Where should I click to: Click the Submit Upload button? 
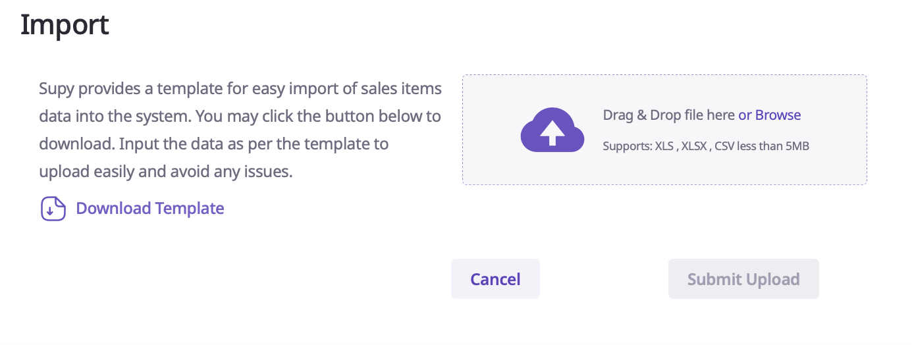[x=743, y=279]
